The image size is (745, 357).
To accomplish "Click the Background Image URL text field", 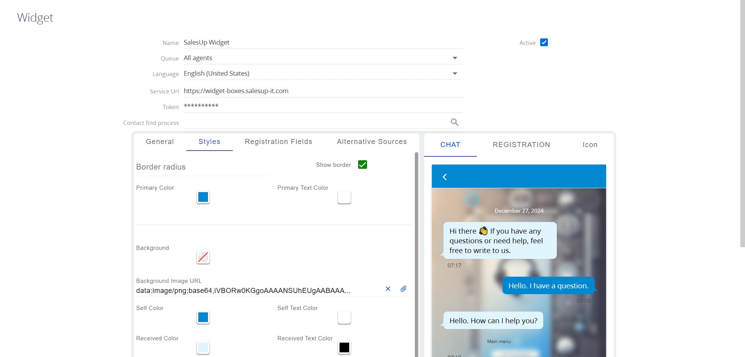I will point(258,291).
